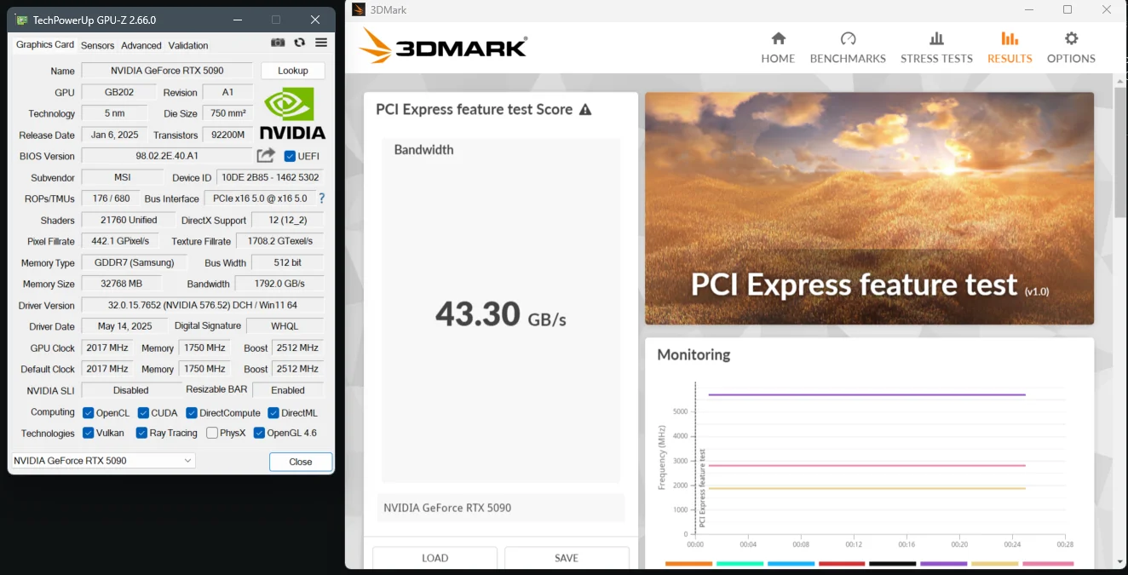Screen dimensions: 1128x575
Task: Click the orange legend swatch under Monitoring
Action: coord(688,564)
